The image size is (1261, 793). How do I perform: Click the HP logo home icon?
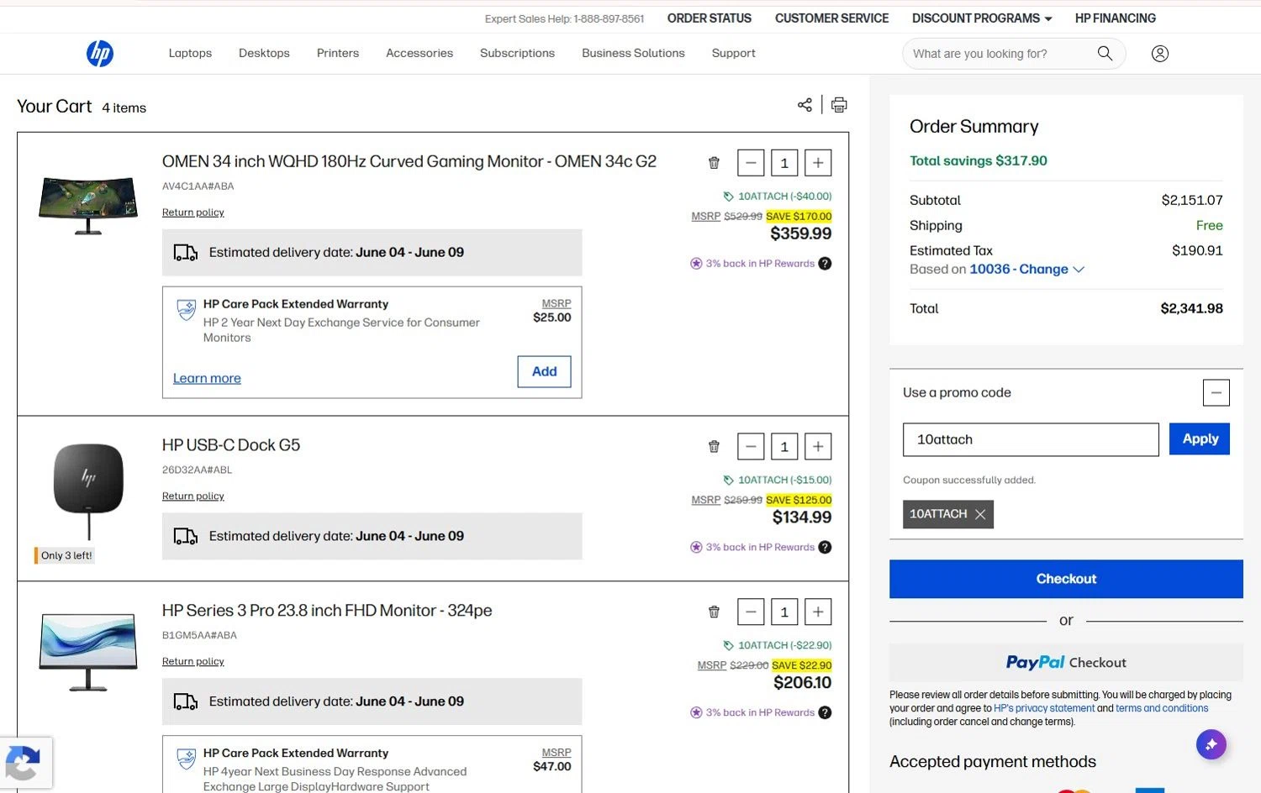[x=100, y=54]
